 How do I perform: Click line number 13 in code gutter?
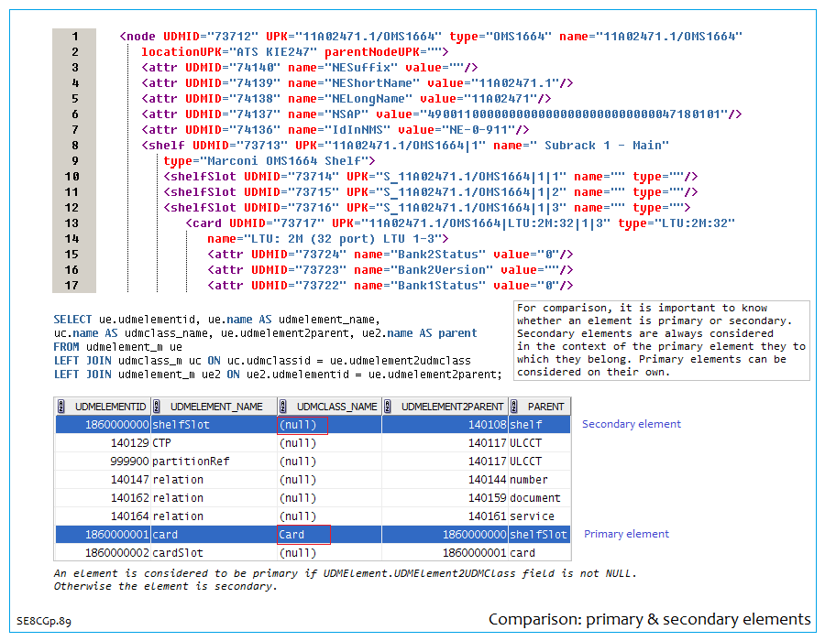(x=73, y=223)
